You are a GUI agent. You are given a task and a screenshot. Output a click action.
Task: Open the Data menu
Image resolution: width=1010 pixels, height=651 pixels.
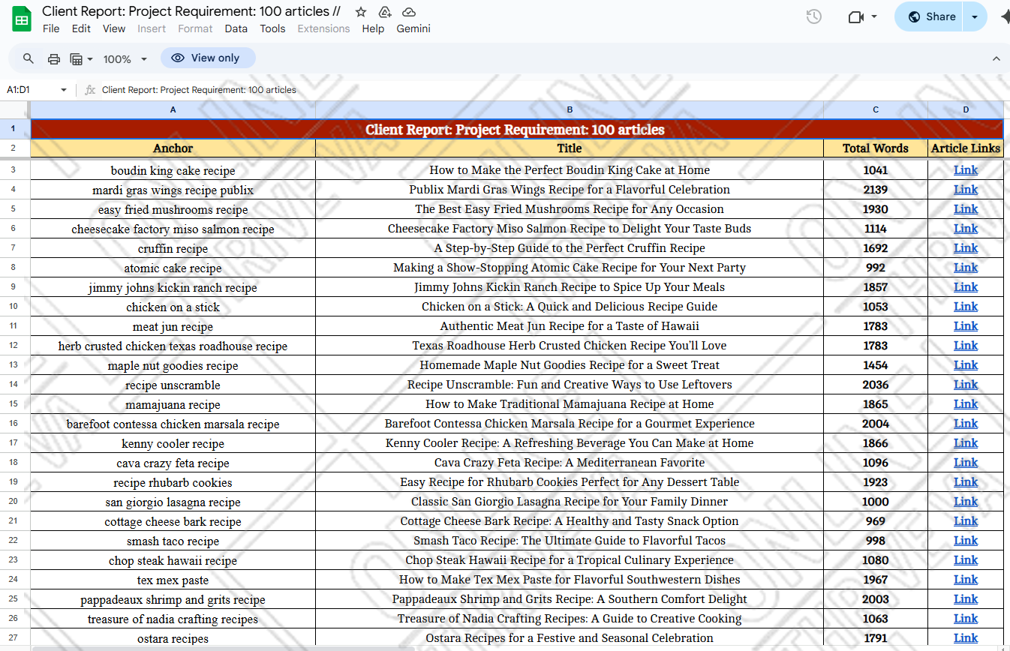click(236, 28)
